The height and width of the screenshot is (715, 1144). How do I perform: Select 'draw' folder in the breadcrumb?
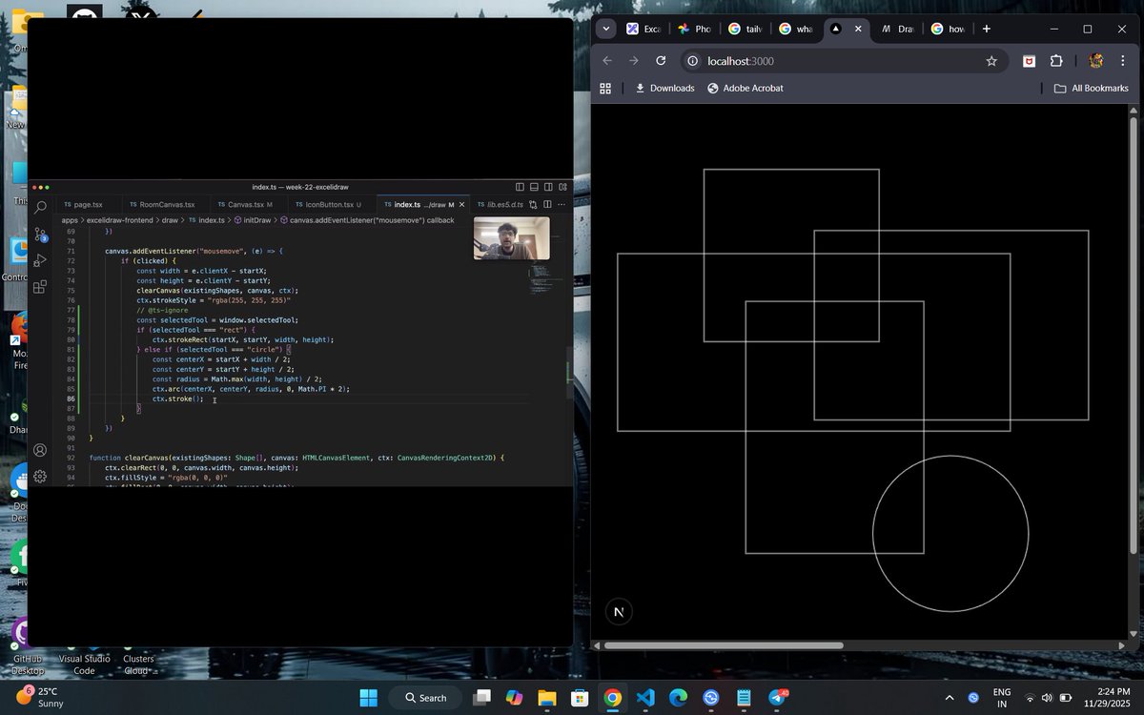pyautogui.click(x=170, y=220)
